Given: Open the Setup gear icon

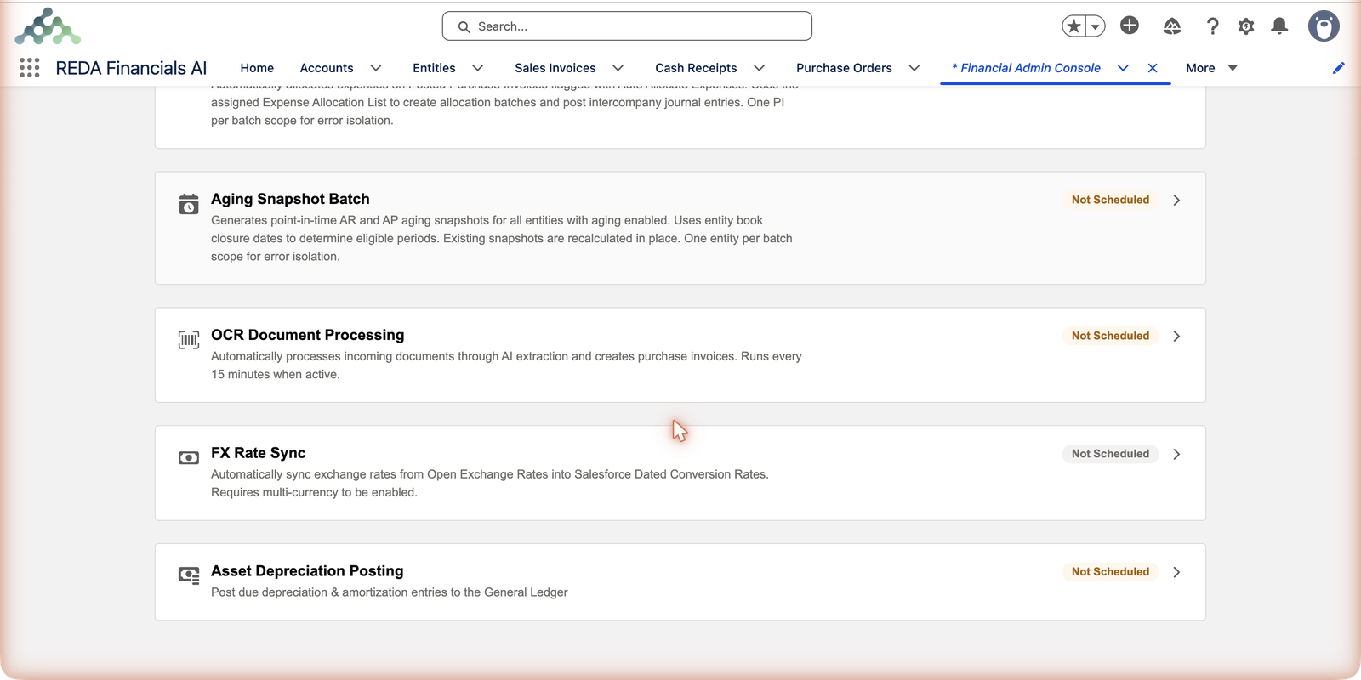Looking at the screenshot, I should tap(1246, 26).
